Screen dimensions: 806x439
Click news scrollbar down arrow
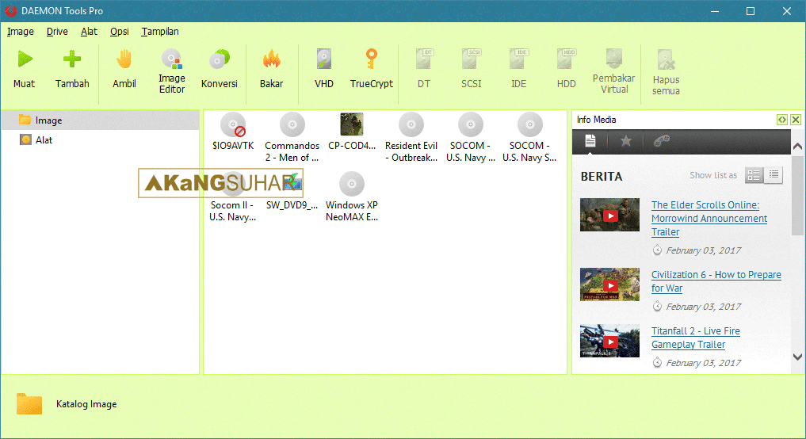[x=798, y=357]
